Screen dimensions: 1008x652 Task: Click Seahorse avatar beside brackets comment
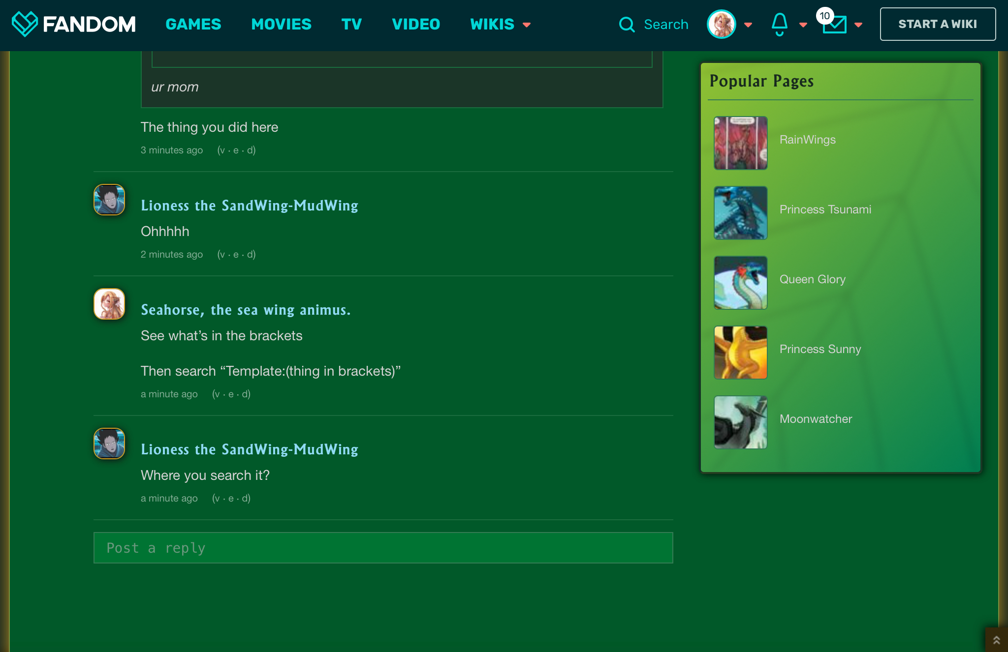(x=109, y=304)
